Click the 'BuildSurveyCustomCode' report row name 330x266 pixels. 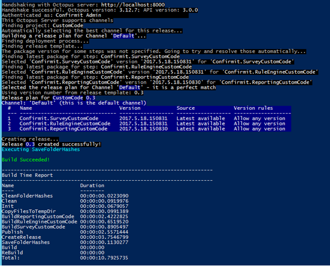(33, 227)
